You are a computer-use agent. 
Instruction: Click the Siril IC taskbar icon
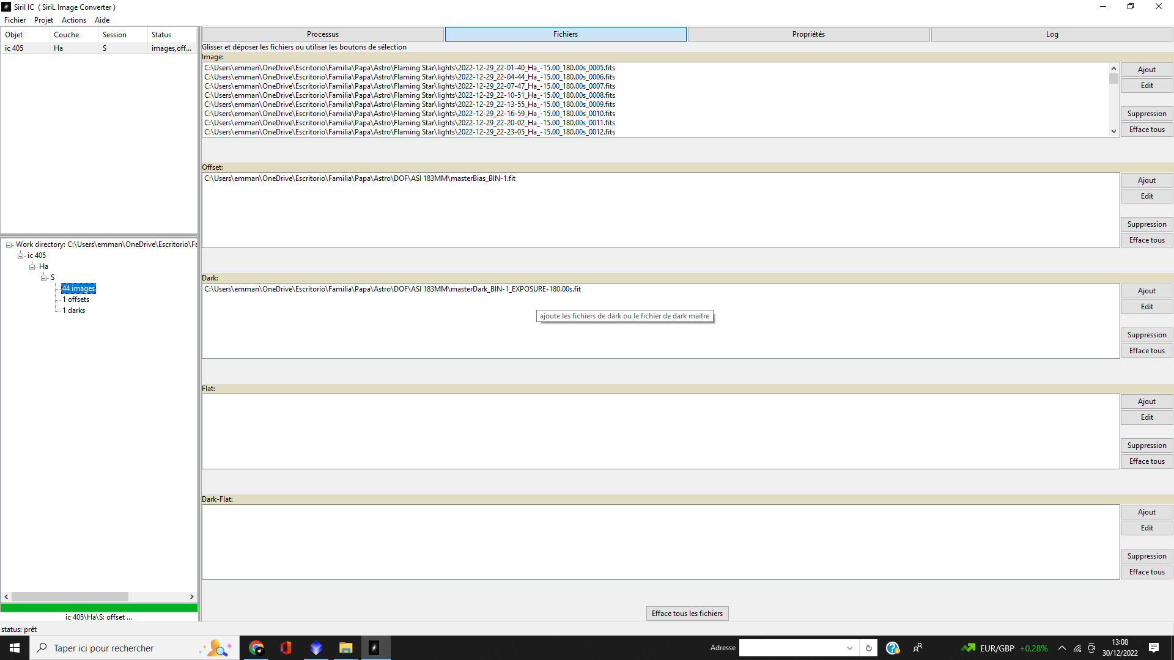[x=374, y=648]
